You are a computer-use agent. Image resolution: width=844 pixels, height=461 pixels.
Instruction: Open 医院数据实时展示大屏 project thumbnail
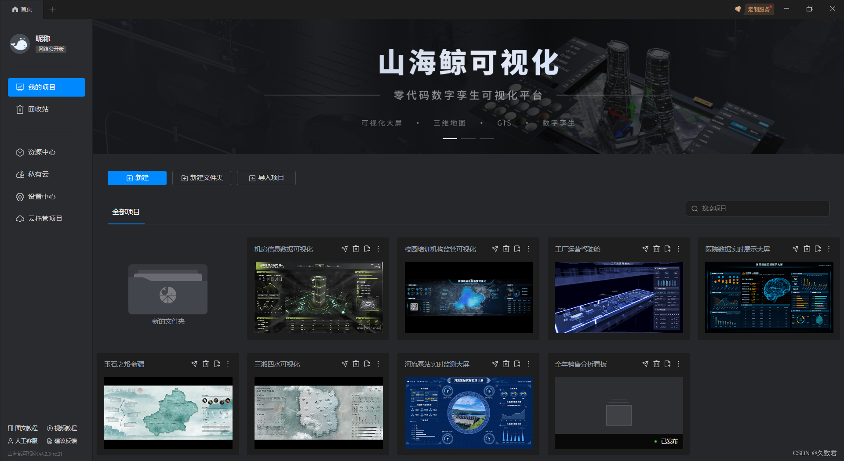pyautogui.click(x=769, y=297)
